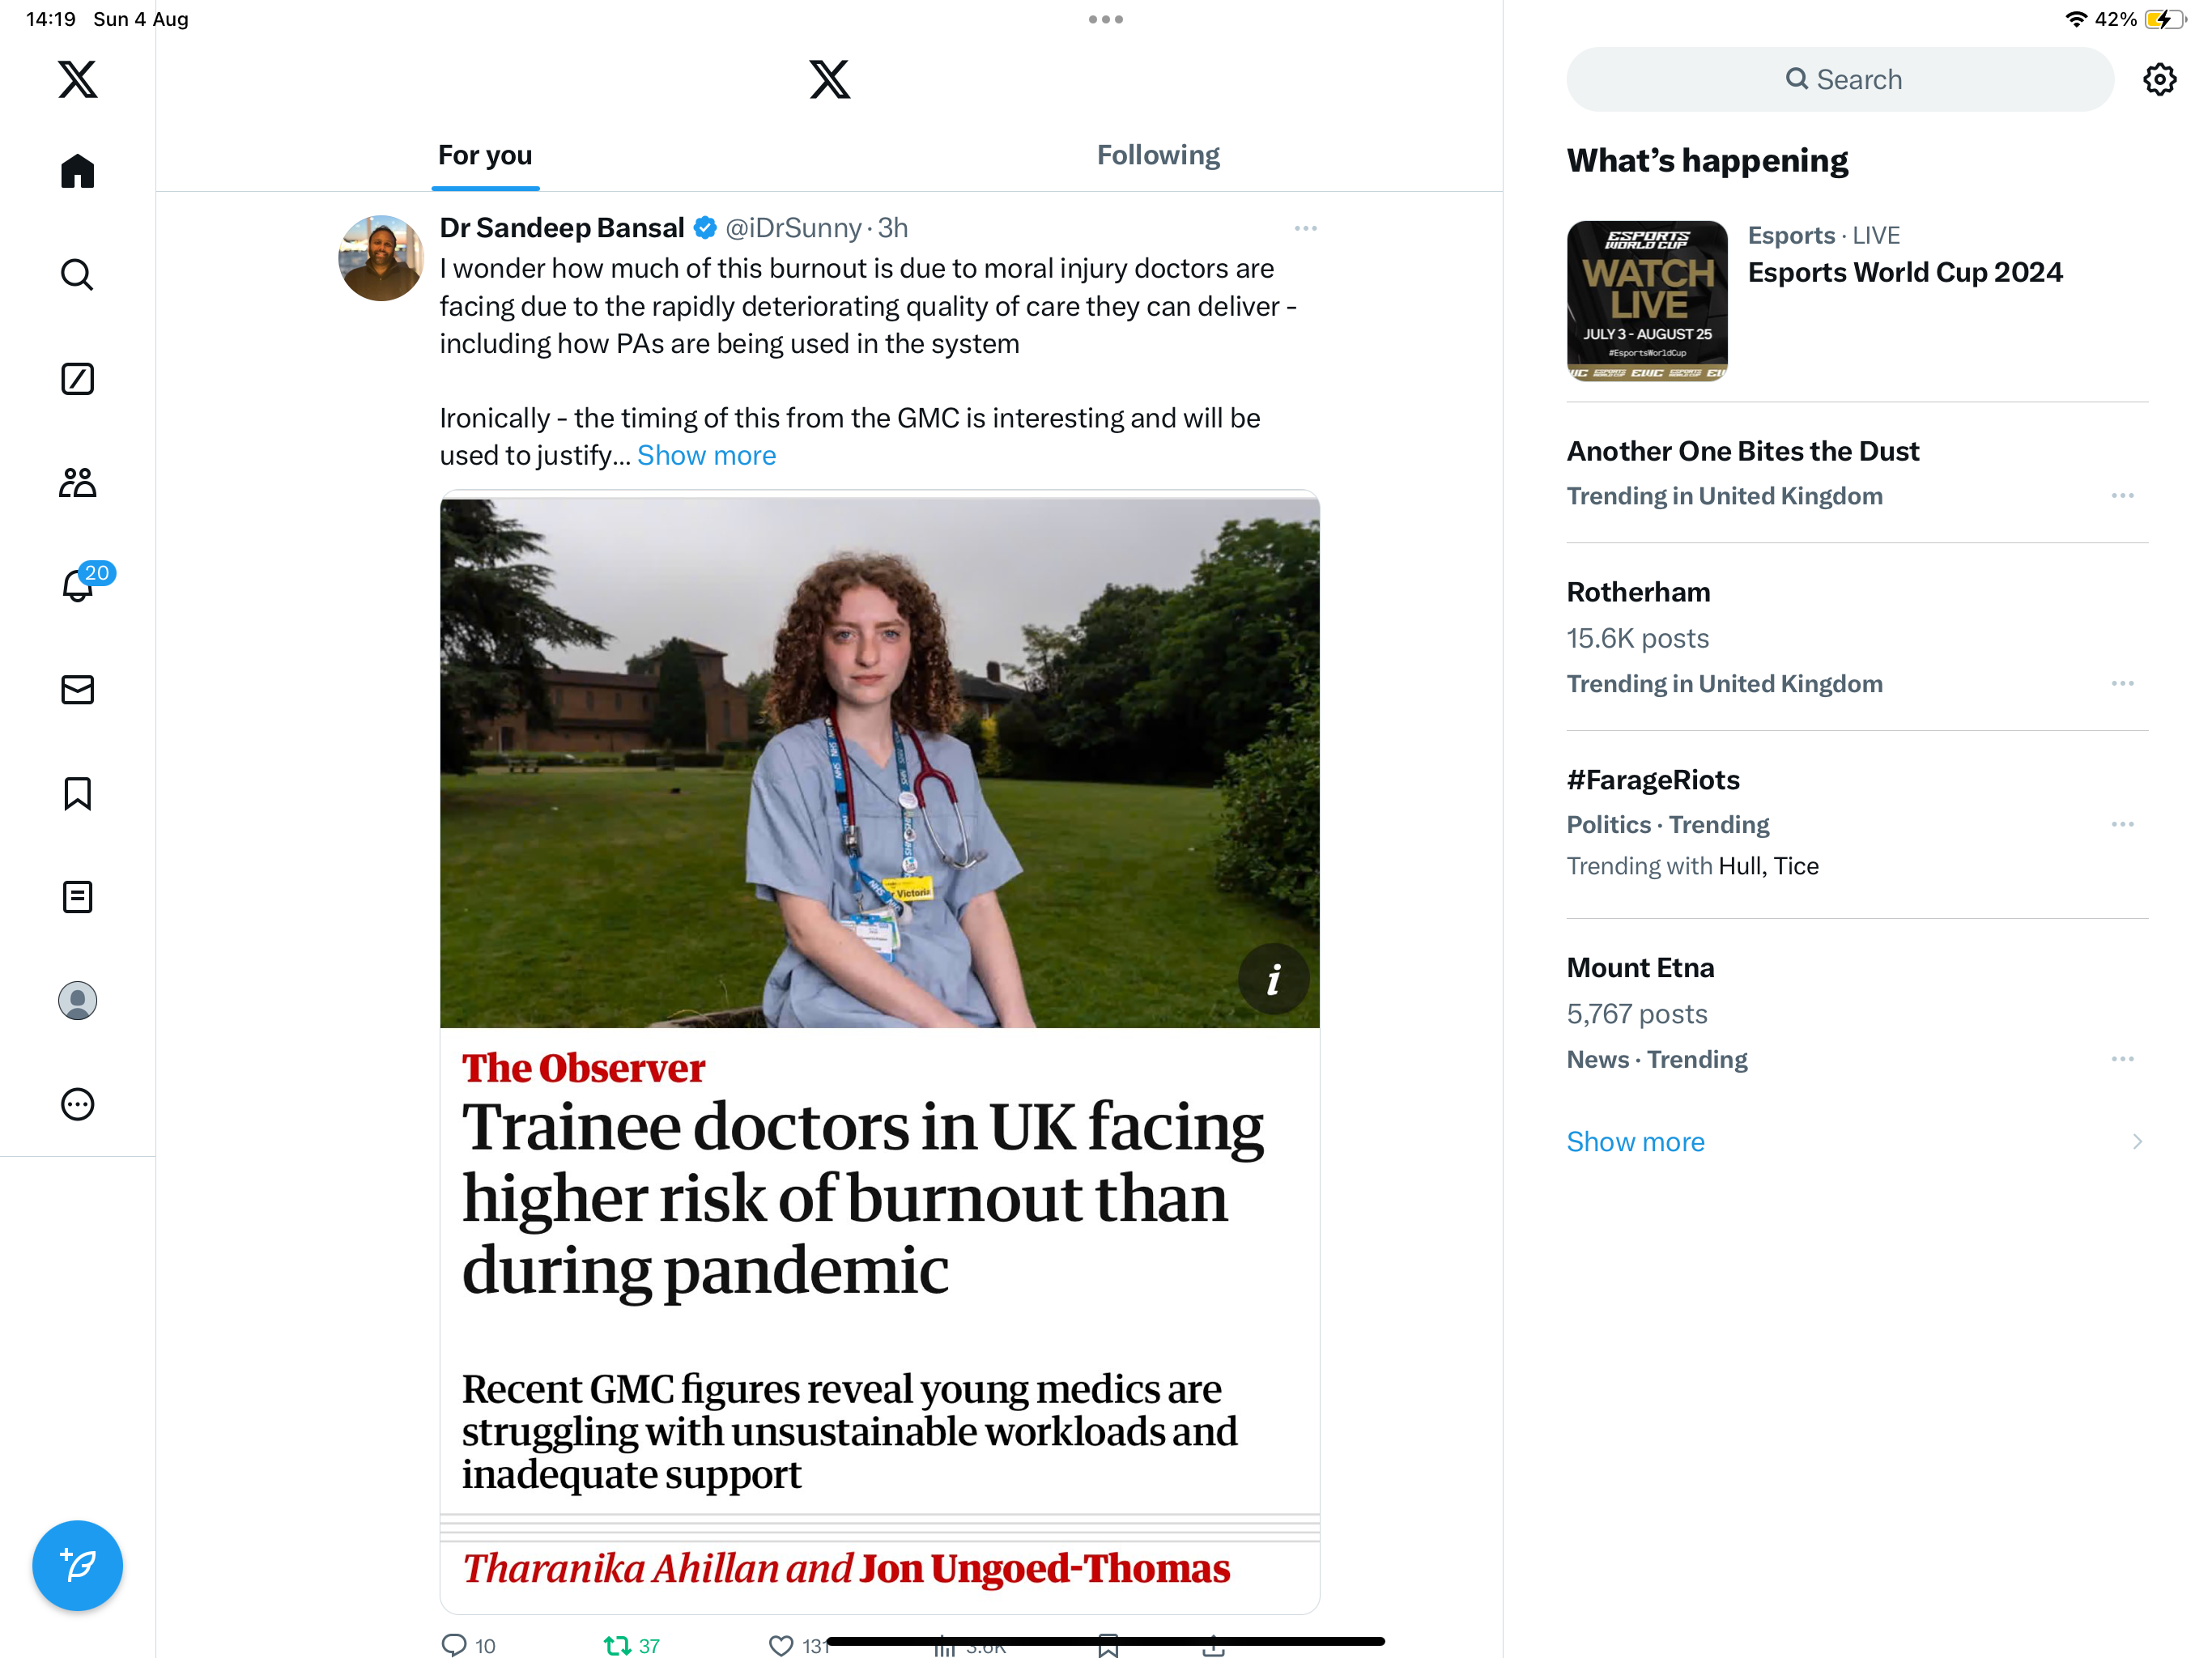Select the For you tab
2212x1658 pixels.
485,156
